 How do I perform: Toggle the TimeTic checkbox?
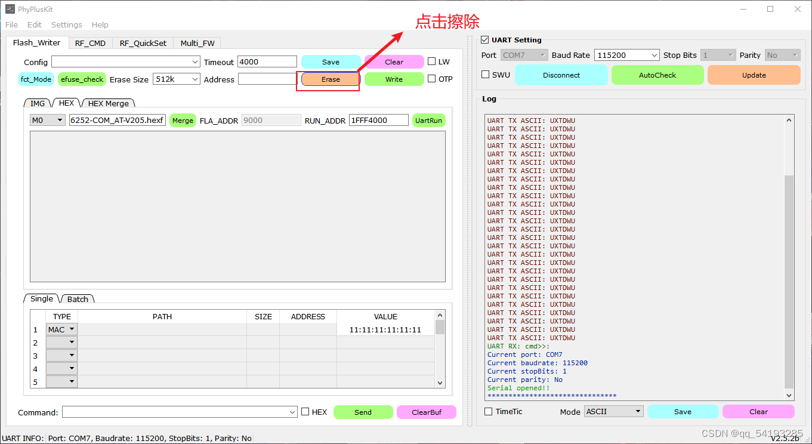pos(488,411)
